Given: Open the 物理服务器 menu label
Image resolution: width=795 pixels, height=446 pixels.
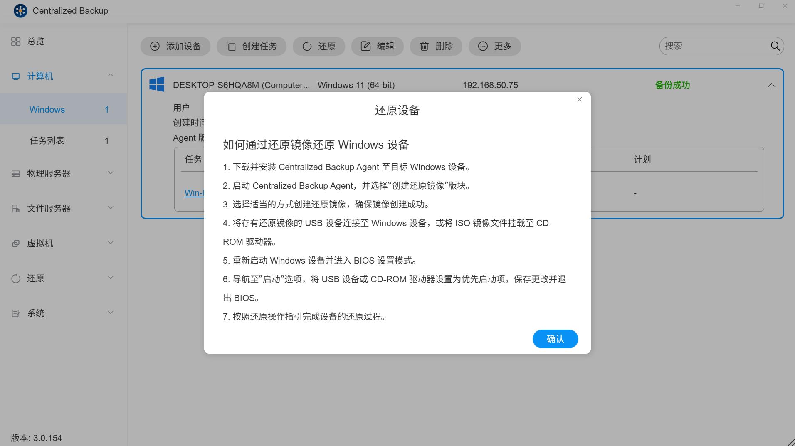Looking at the screenshot, I should pyautogui.click(x=49, y=174).
